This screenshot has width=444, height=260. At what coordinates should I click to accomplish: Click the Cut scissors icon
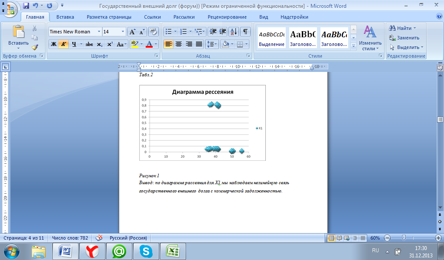(35, 28)
